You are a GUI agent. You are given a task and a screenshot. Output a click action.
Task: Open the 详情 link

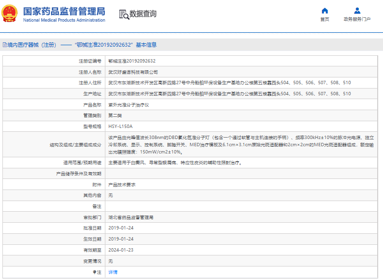[113, 272]
